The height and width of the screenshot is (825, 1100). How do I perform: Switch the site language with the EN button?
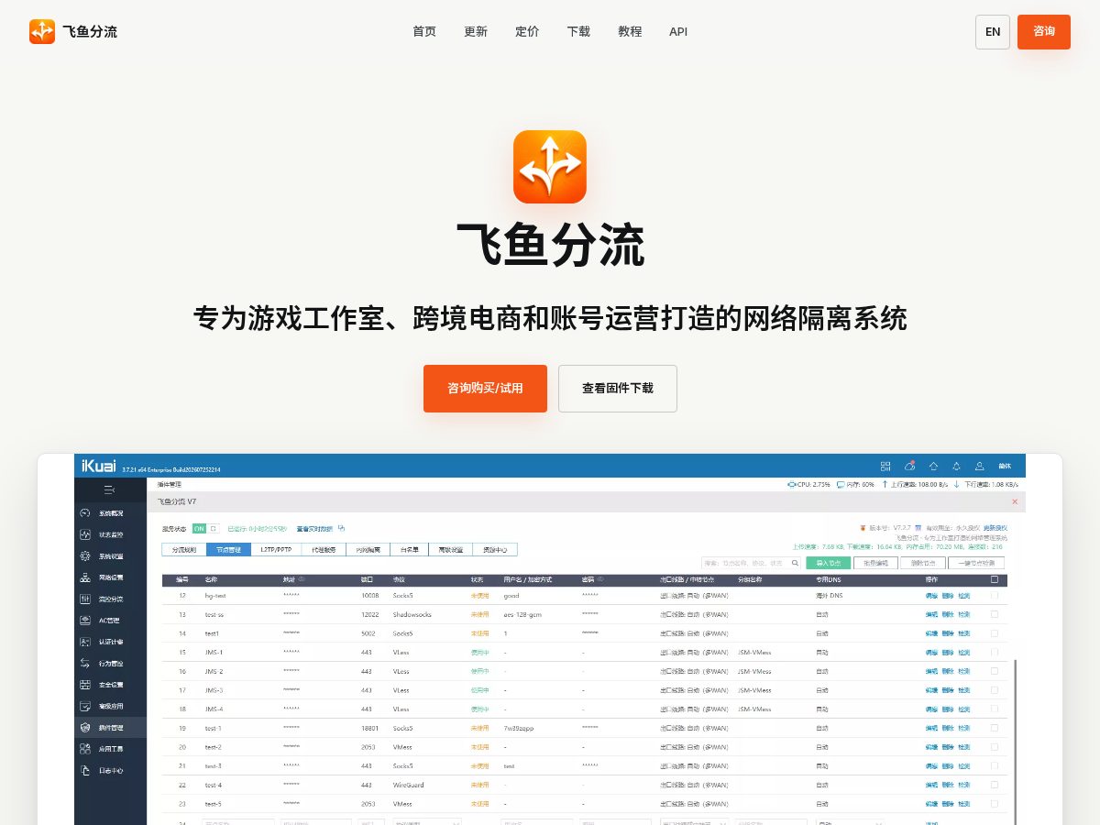pos(993,32)
